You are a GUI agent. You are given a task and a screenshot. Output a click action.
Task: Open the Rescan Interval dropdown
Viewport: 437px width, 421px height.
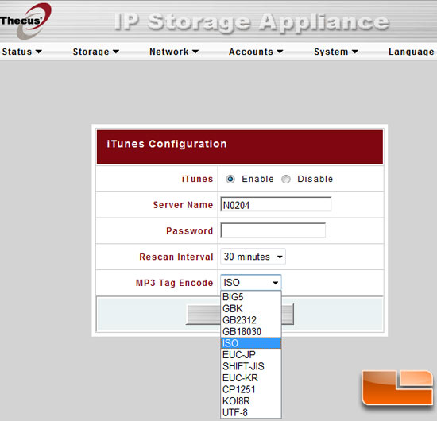coord(253,257)
